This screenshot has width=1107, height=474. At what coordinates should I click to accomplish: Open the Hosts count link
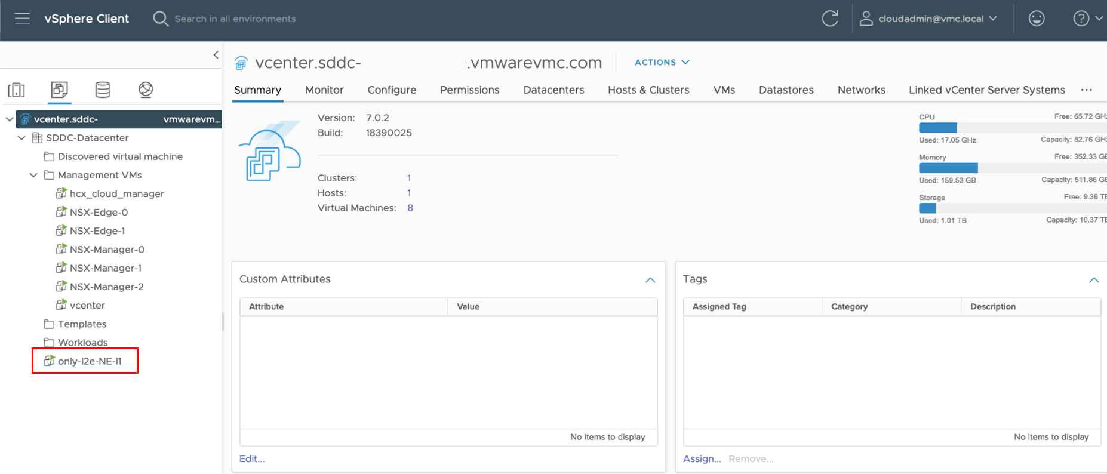[x=409, y=193]
